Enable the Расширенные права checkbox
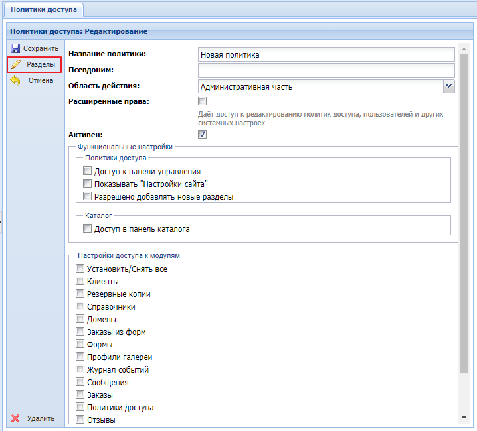Viewport: 477px width, 431px height. (x=203, y=101)
